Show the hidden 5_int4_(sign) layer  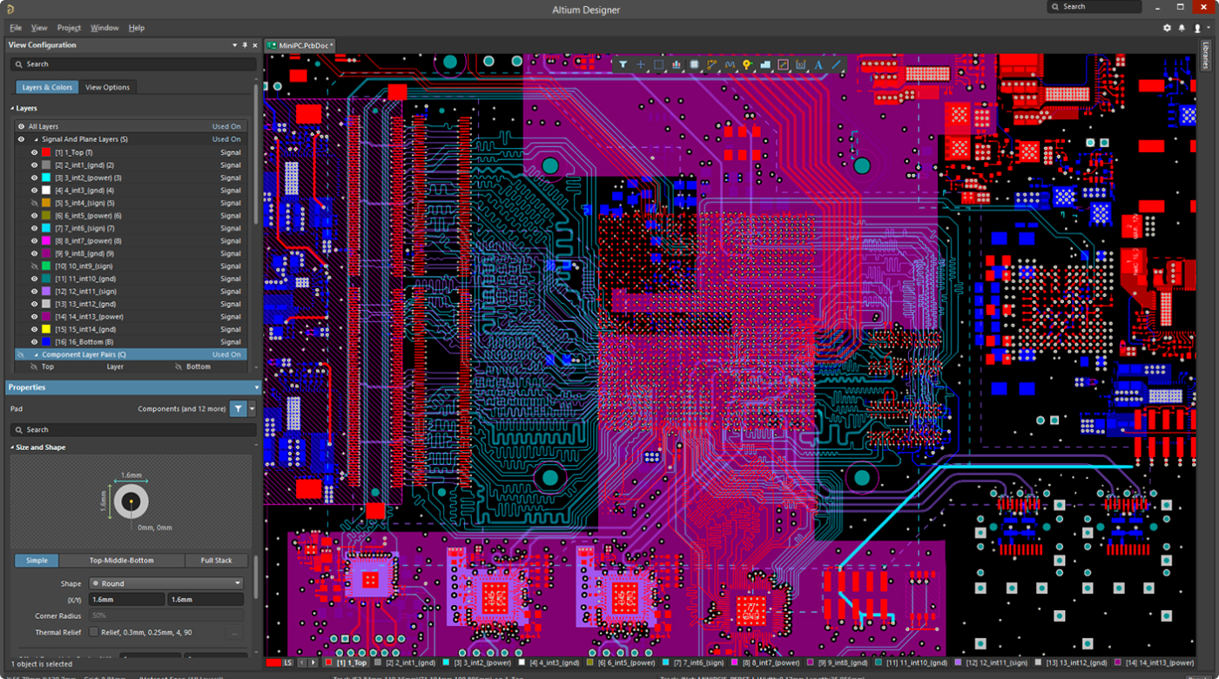click(35, 203)
